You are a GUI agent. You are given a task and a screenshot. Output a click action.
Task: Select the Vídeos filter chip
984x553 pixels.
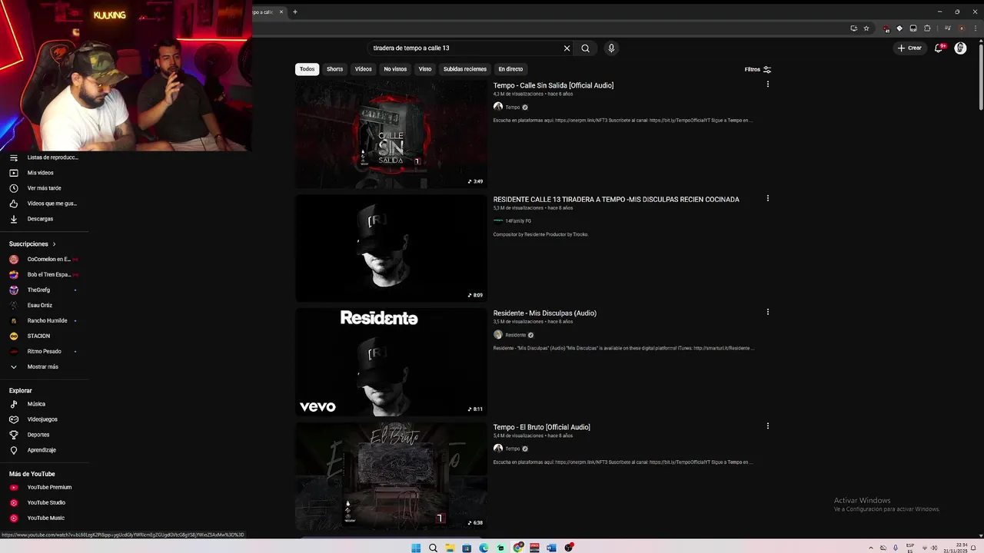[364, 69]
